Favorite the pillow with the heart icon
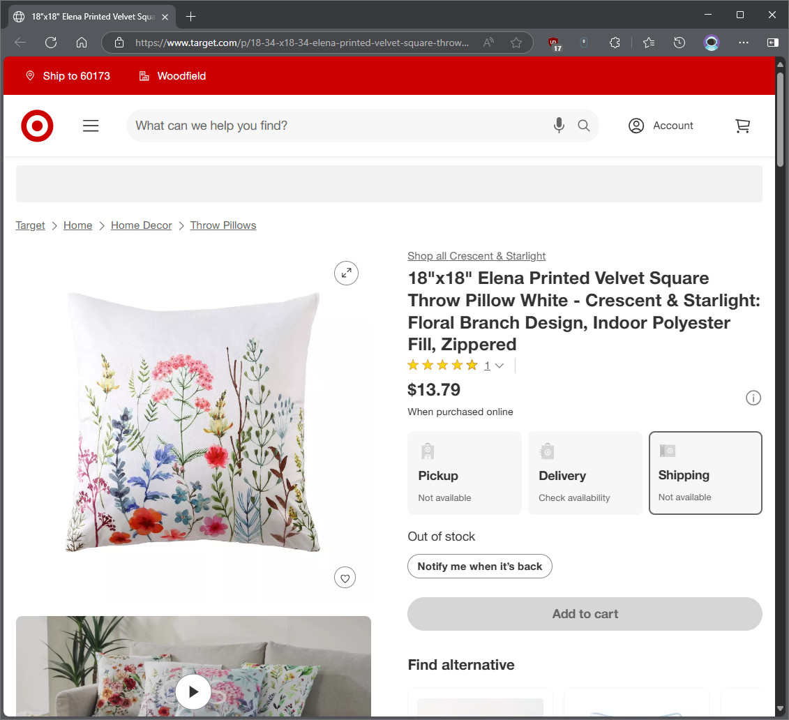This screenshot has width=789, height=720. pyautogui.click(x=345, y=578)
